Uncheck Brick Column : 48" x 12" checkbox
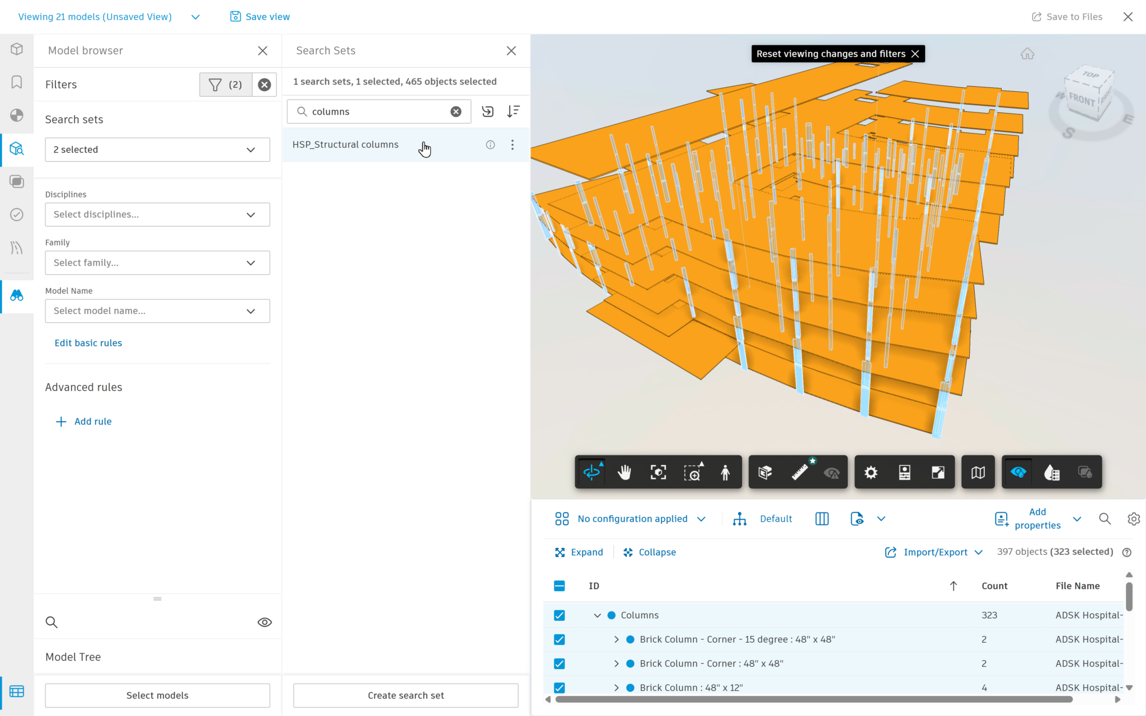The image size is (1146, 716). click(x=560, y=687)
